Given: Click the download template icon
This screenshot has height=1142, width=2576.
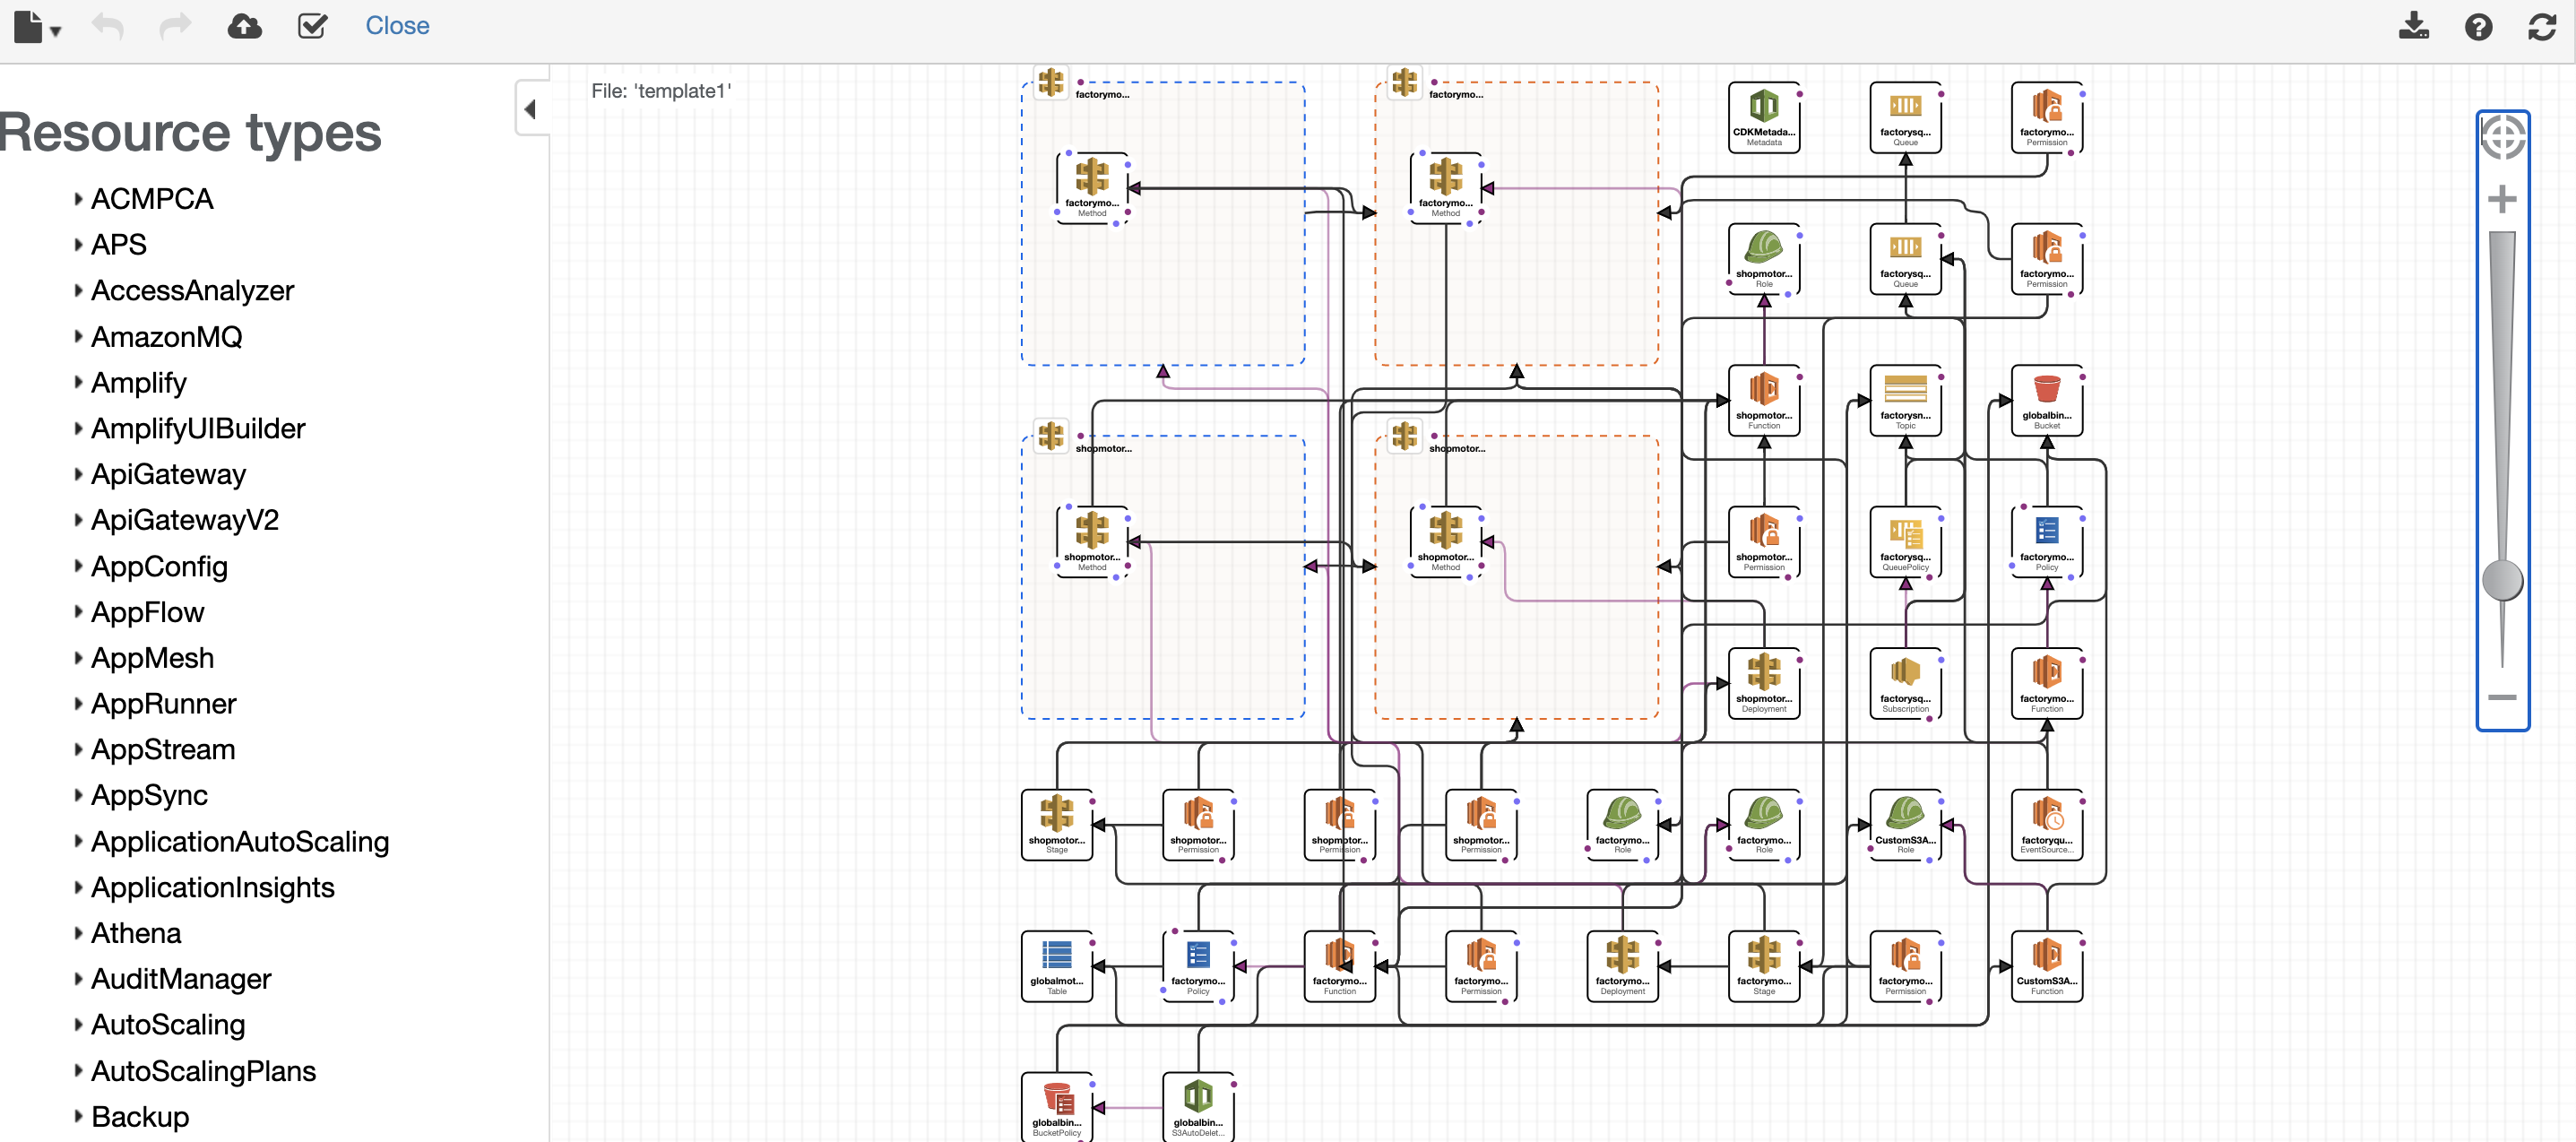Looking at the screenshot, I should [x=2413, y=26].
